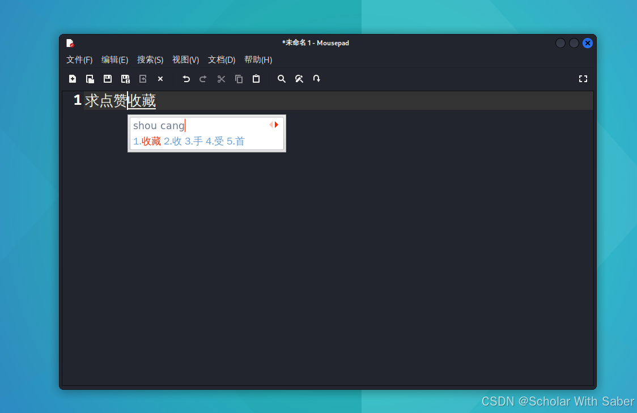637x413 pixels.
Task: Copy the selection from the toolbar
Action: point(239,79)
